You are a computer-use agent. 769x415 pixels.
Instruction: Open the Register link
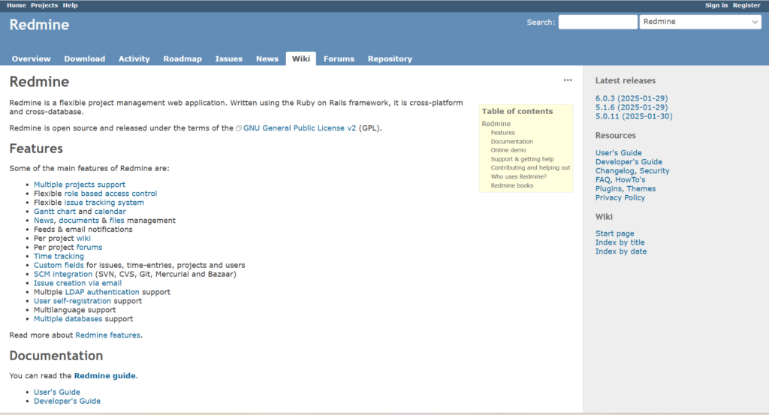(x=746, y=5)
